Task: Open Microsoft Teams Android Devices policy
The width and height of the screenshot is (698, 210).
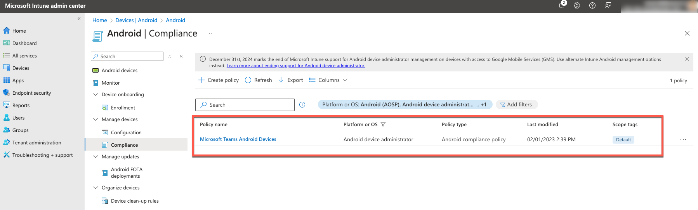Action: coord(238,139)
